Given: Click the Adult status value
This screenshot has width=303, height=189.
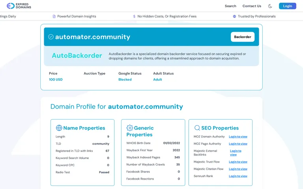Looking at the screenshot, I should [x=157, y=80].
